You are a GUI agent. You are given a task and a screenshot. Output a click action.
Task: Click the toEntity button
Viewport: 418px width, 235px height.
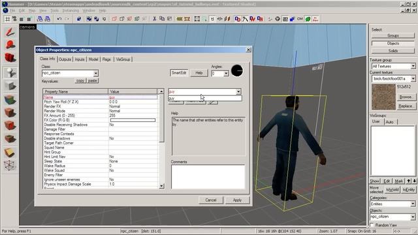click(x=408, y=190)
